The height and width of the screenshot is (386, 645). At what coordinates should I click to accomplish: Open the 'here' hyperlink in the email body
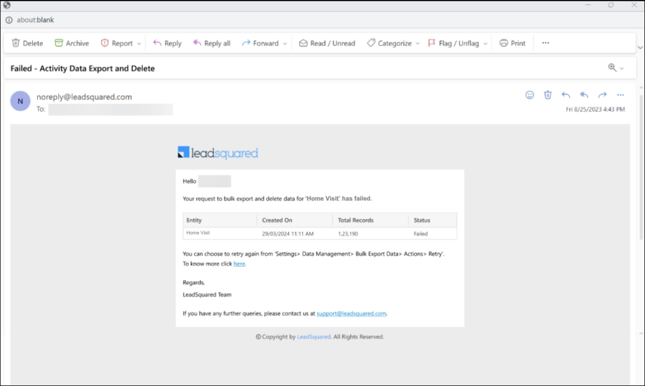pyautogui.click(x=239, y=263)
